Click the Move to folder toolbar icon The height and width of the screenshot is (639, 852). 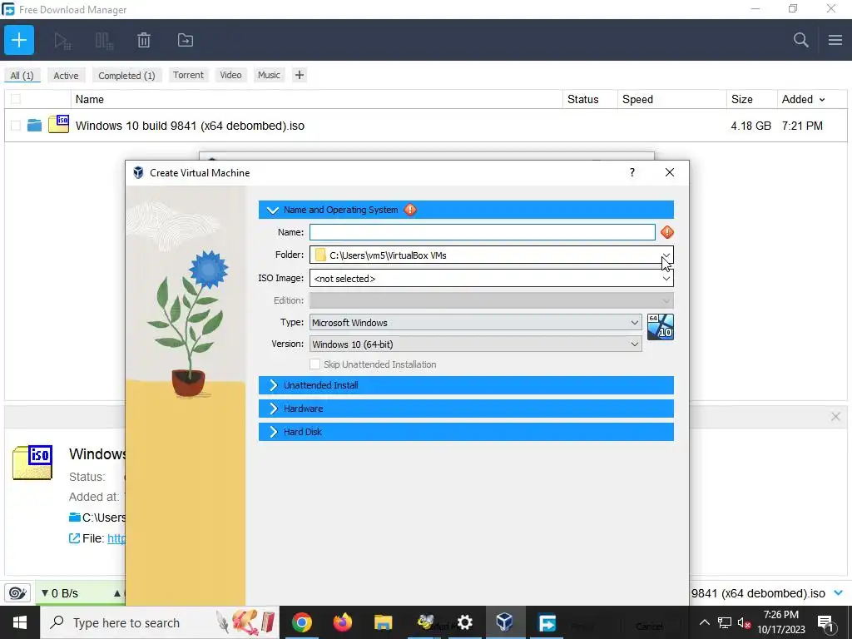pyautogui.click(x=186, y=40)
